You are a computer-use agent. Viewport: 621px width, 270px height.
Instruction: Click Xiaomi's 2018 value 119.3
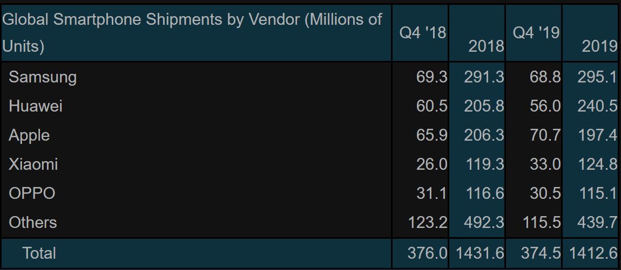(x=484, y=164)
